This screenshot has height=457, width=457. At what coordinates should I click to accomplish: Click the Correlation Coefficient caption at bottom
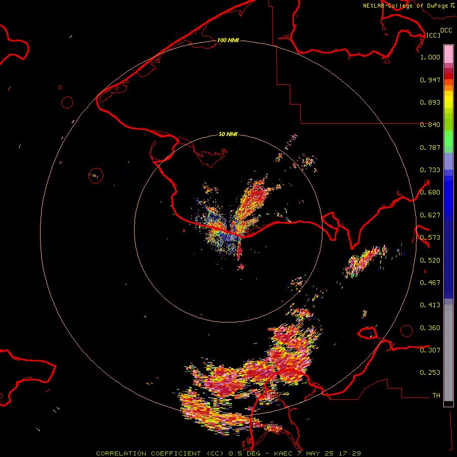(228, 453)
